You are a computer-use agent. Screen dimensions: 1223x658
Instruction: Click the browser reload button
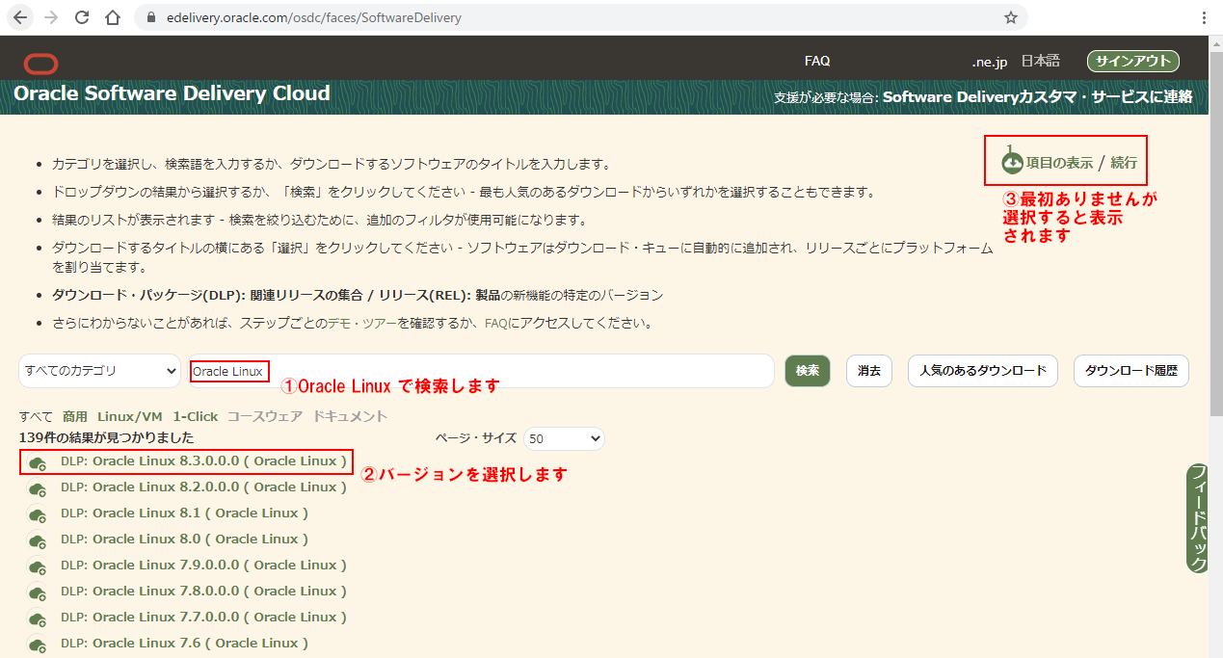pos(82,17)
